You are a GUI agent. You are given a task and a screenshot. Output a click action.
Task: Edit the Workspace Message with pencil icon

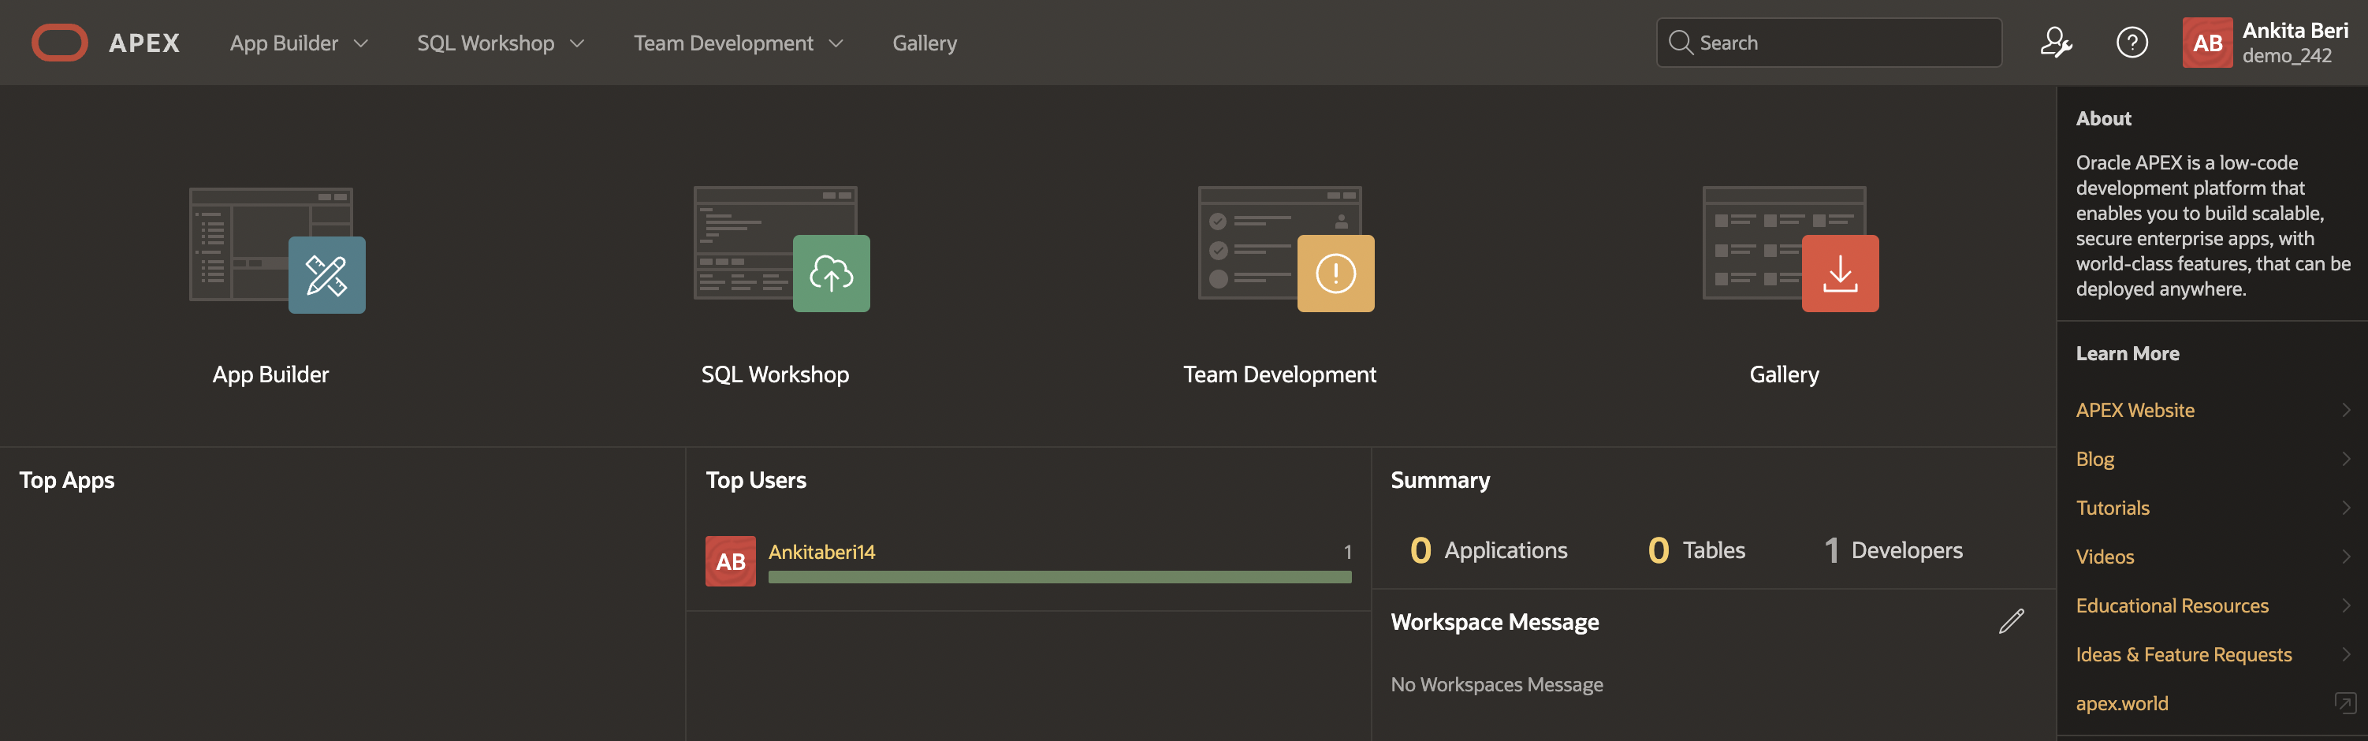[x=2010, y=621]
